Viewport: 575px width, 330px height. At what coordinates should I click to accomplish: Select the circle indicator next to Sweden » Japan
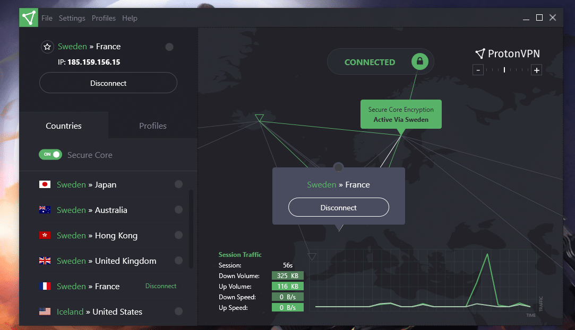click(x=178, y=184)
